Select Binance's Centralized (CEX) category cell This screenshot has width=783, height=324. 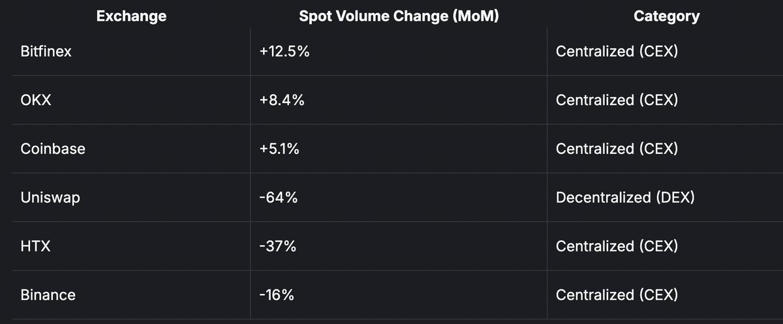click(x=617, y=295)
